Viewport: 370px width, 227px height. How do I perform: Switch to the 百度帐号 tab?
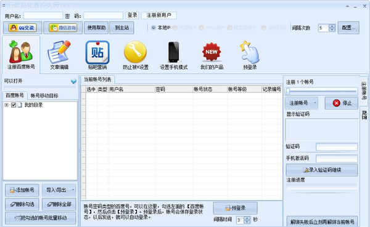(15, 95)
